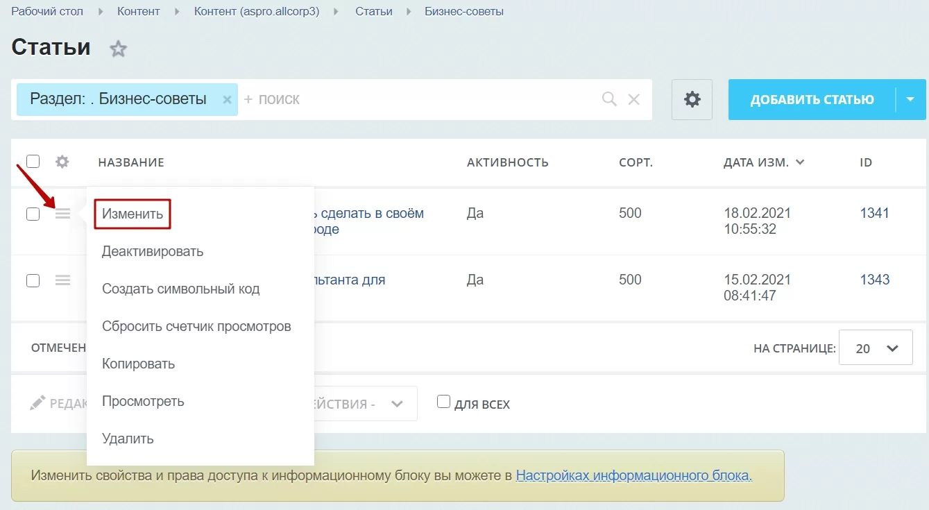Clear the search field with X icon
Image resolution: width=929 pixels, height=510 pixels.
pyautogui.click(x=633, y=99)
